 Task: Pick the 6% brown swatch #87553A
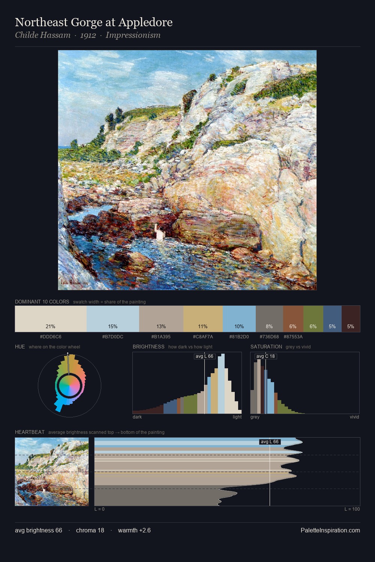click(293, 319)
